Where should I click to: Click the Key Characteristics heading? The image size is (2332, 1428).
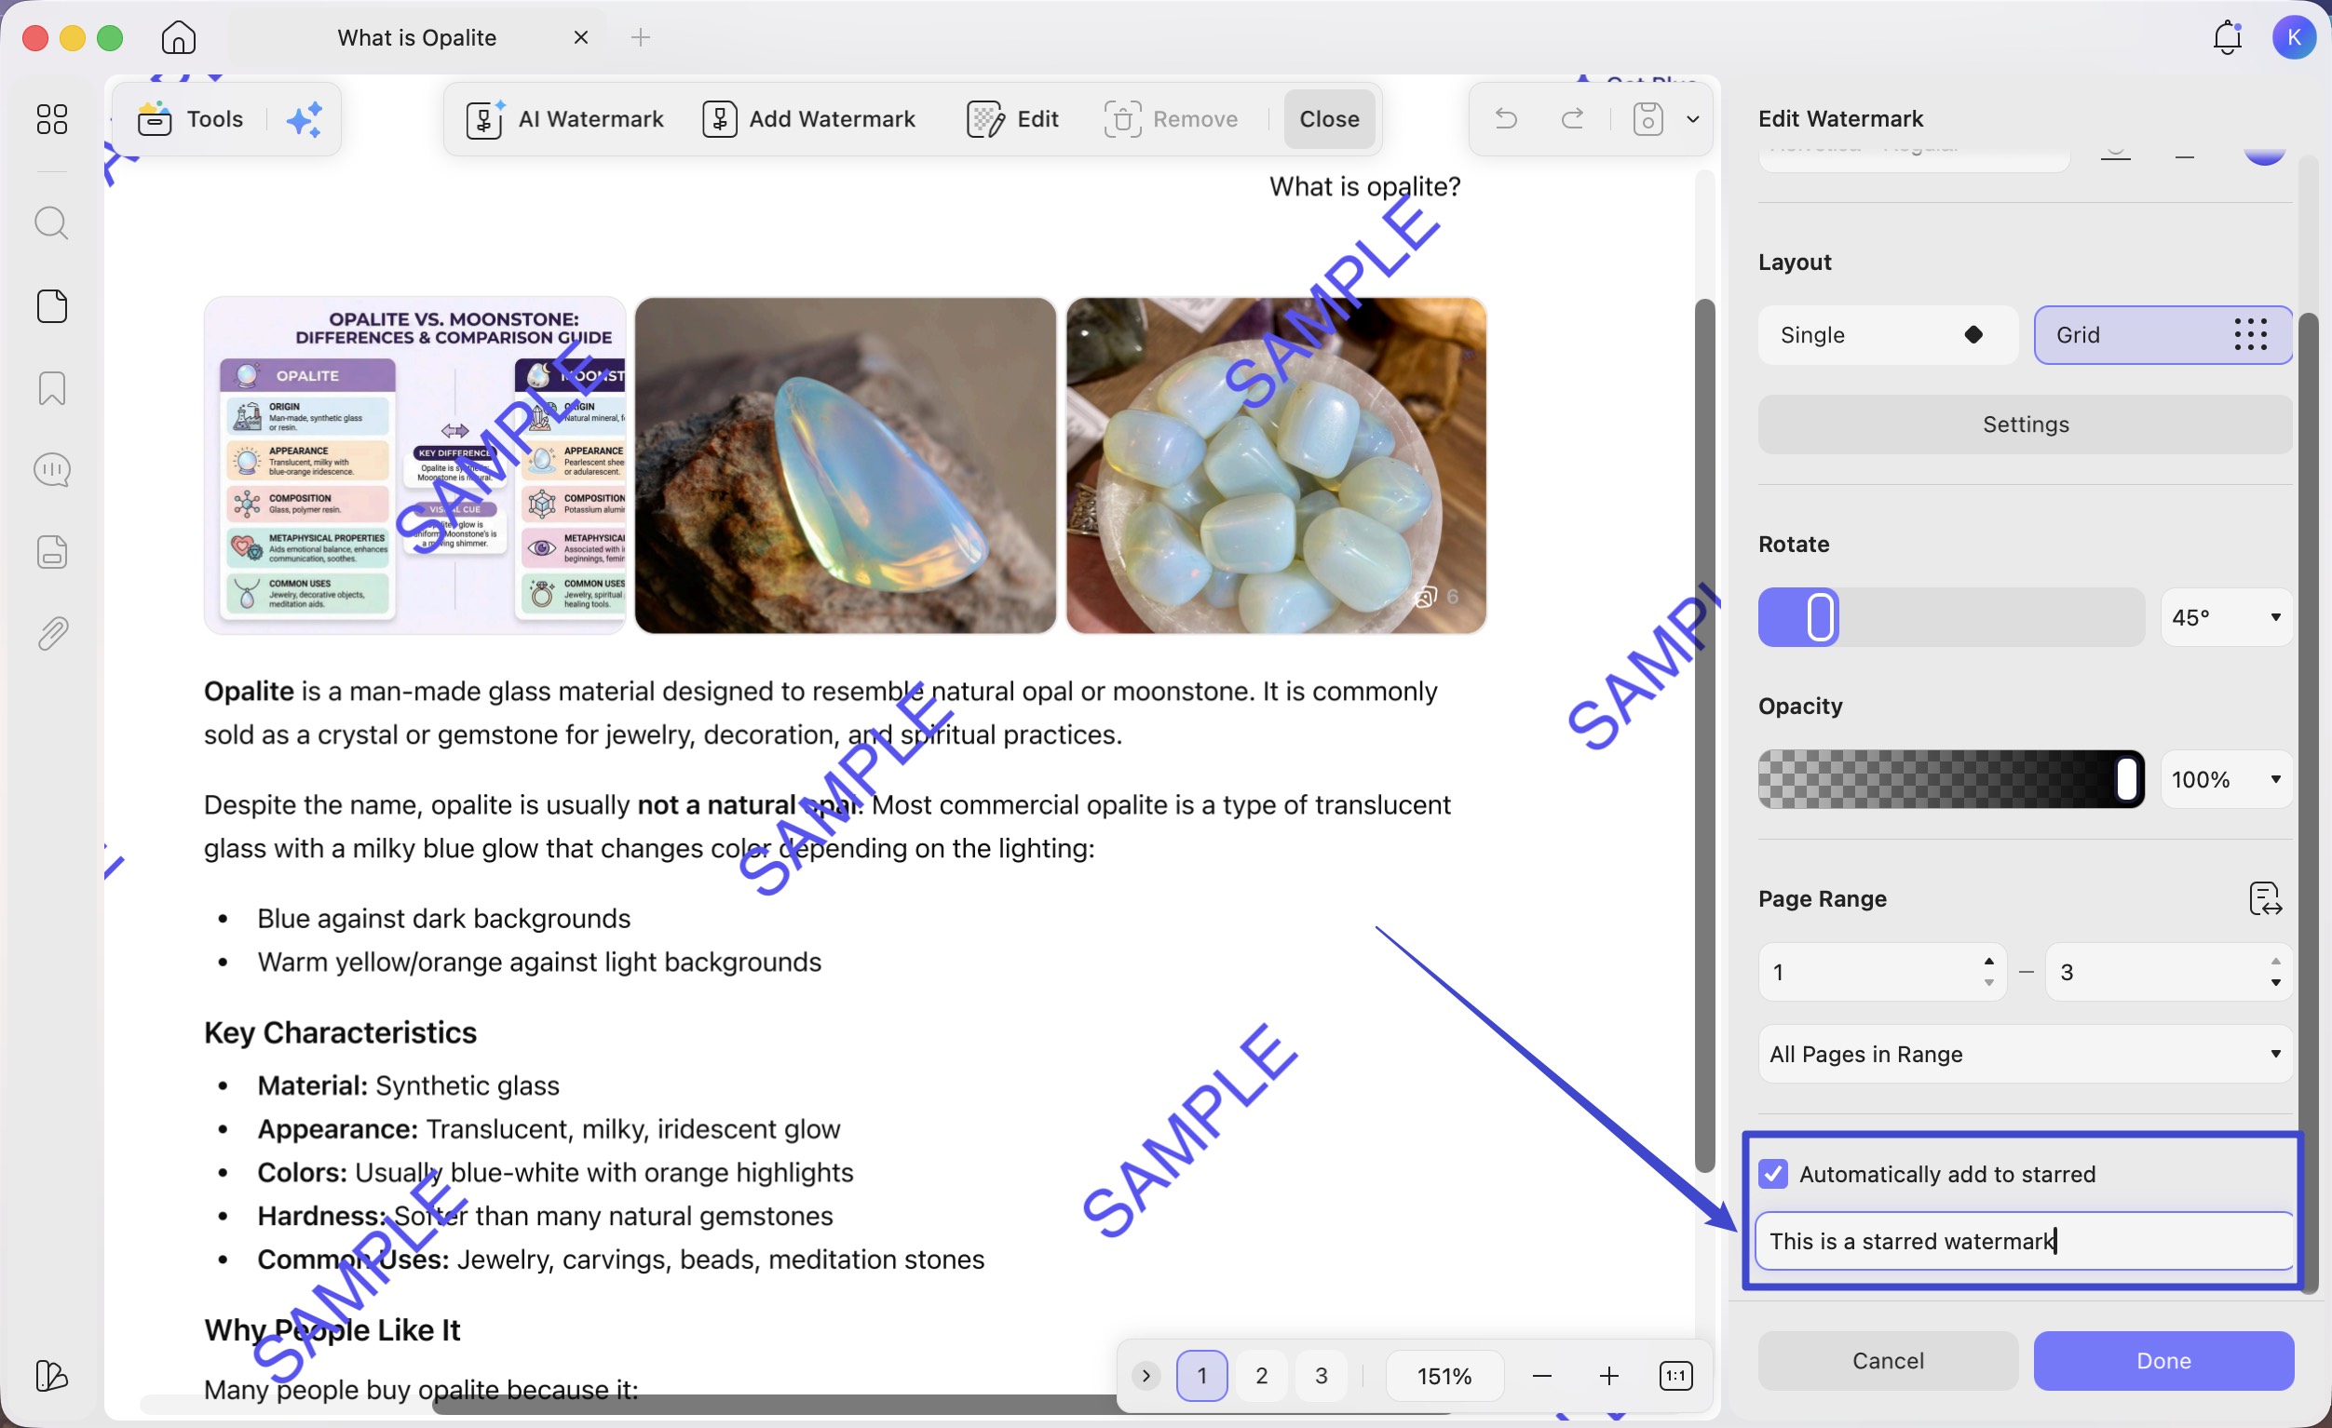(x=341, y=1032)
